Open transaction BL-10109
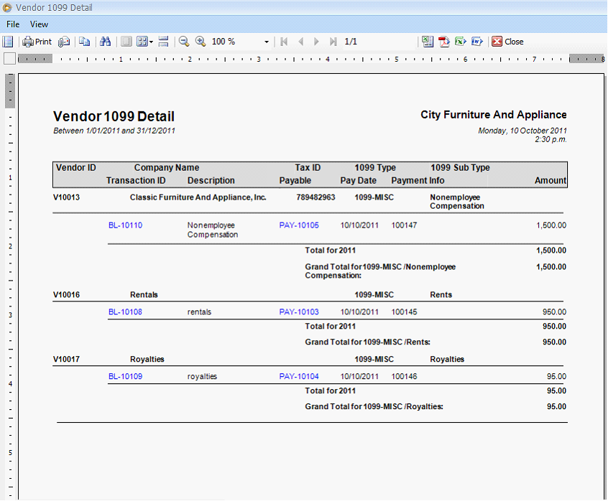 [125, 376]
